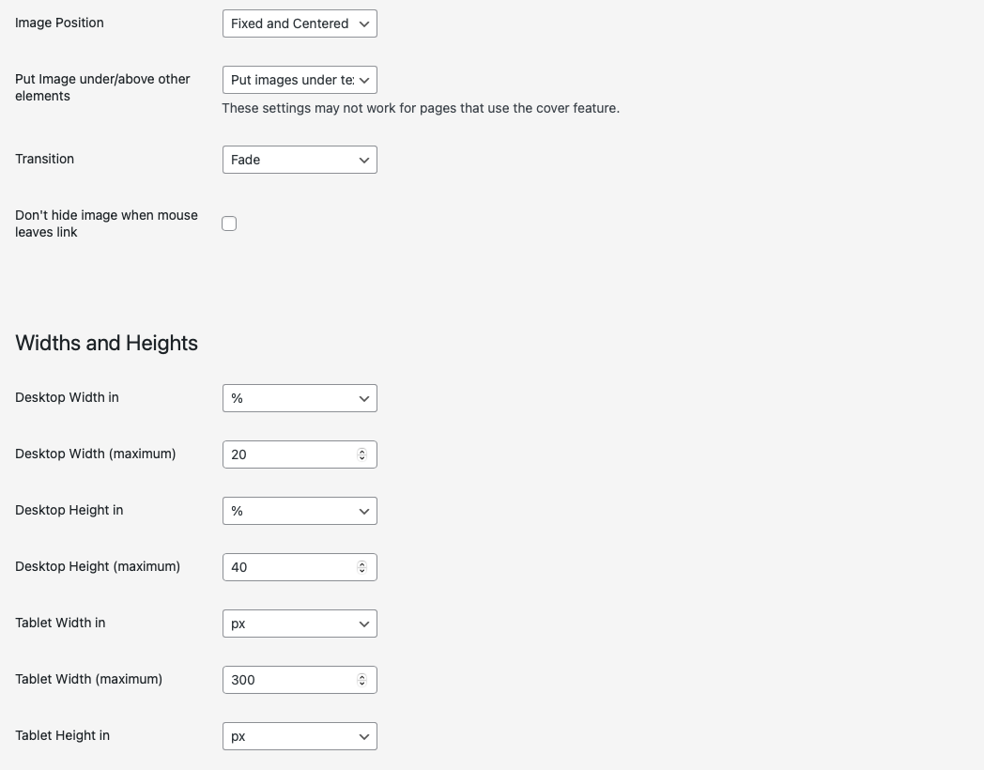Image resolution: width=984 pixels, height=770 pixels.
Task: Click the Desktop Height (maximum) stepper arrows
Action: pos(361,567)
